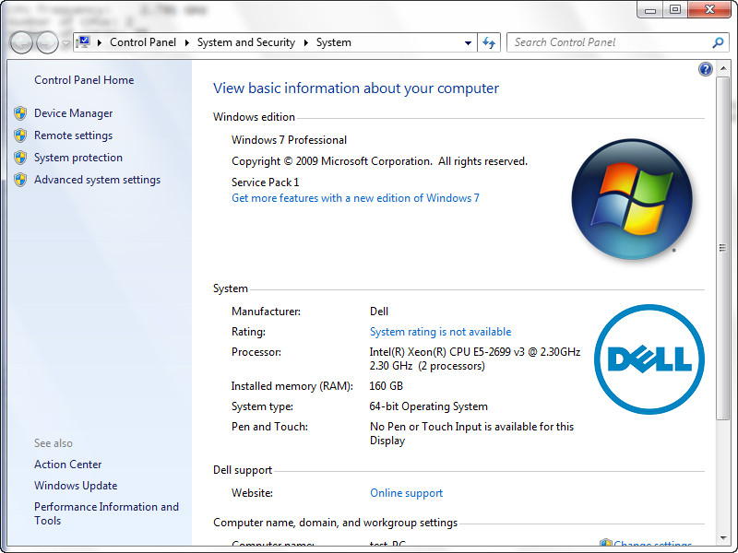The height and width of the screenshot is (553, 738).
Task: Open Windows Update under See also
Action: pyautogui.click(x=76, y=486)
